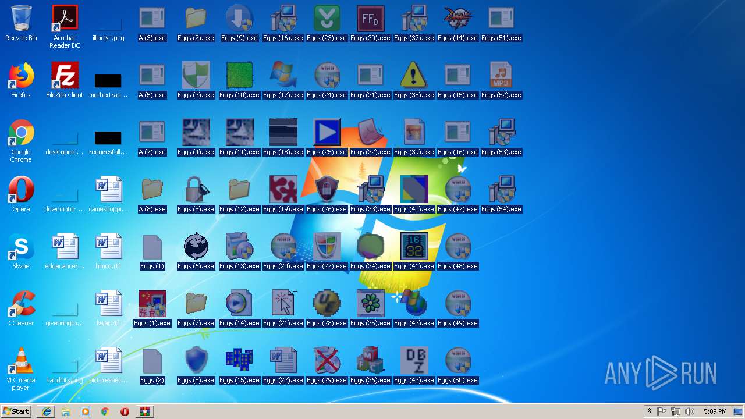Select Eggs (30).exe FFD icon

(x=370, y=19)
